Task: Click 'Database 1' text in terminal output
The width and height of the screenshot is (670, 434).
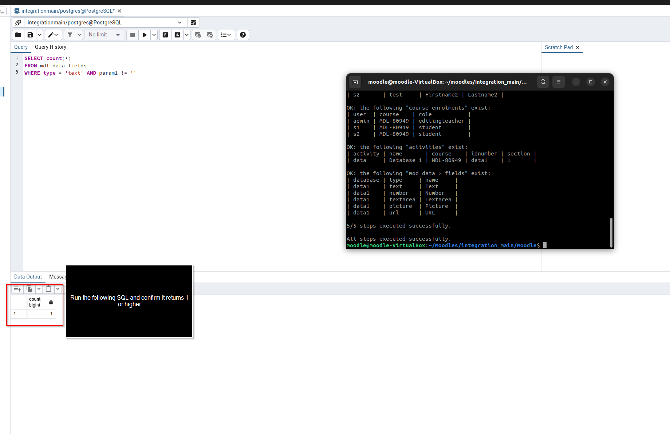Action: [405, 160]
